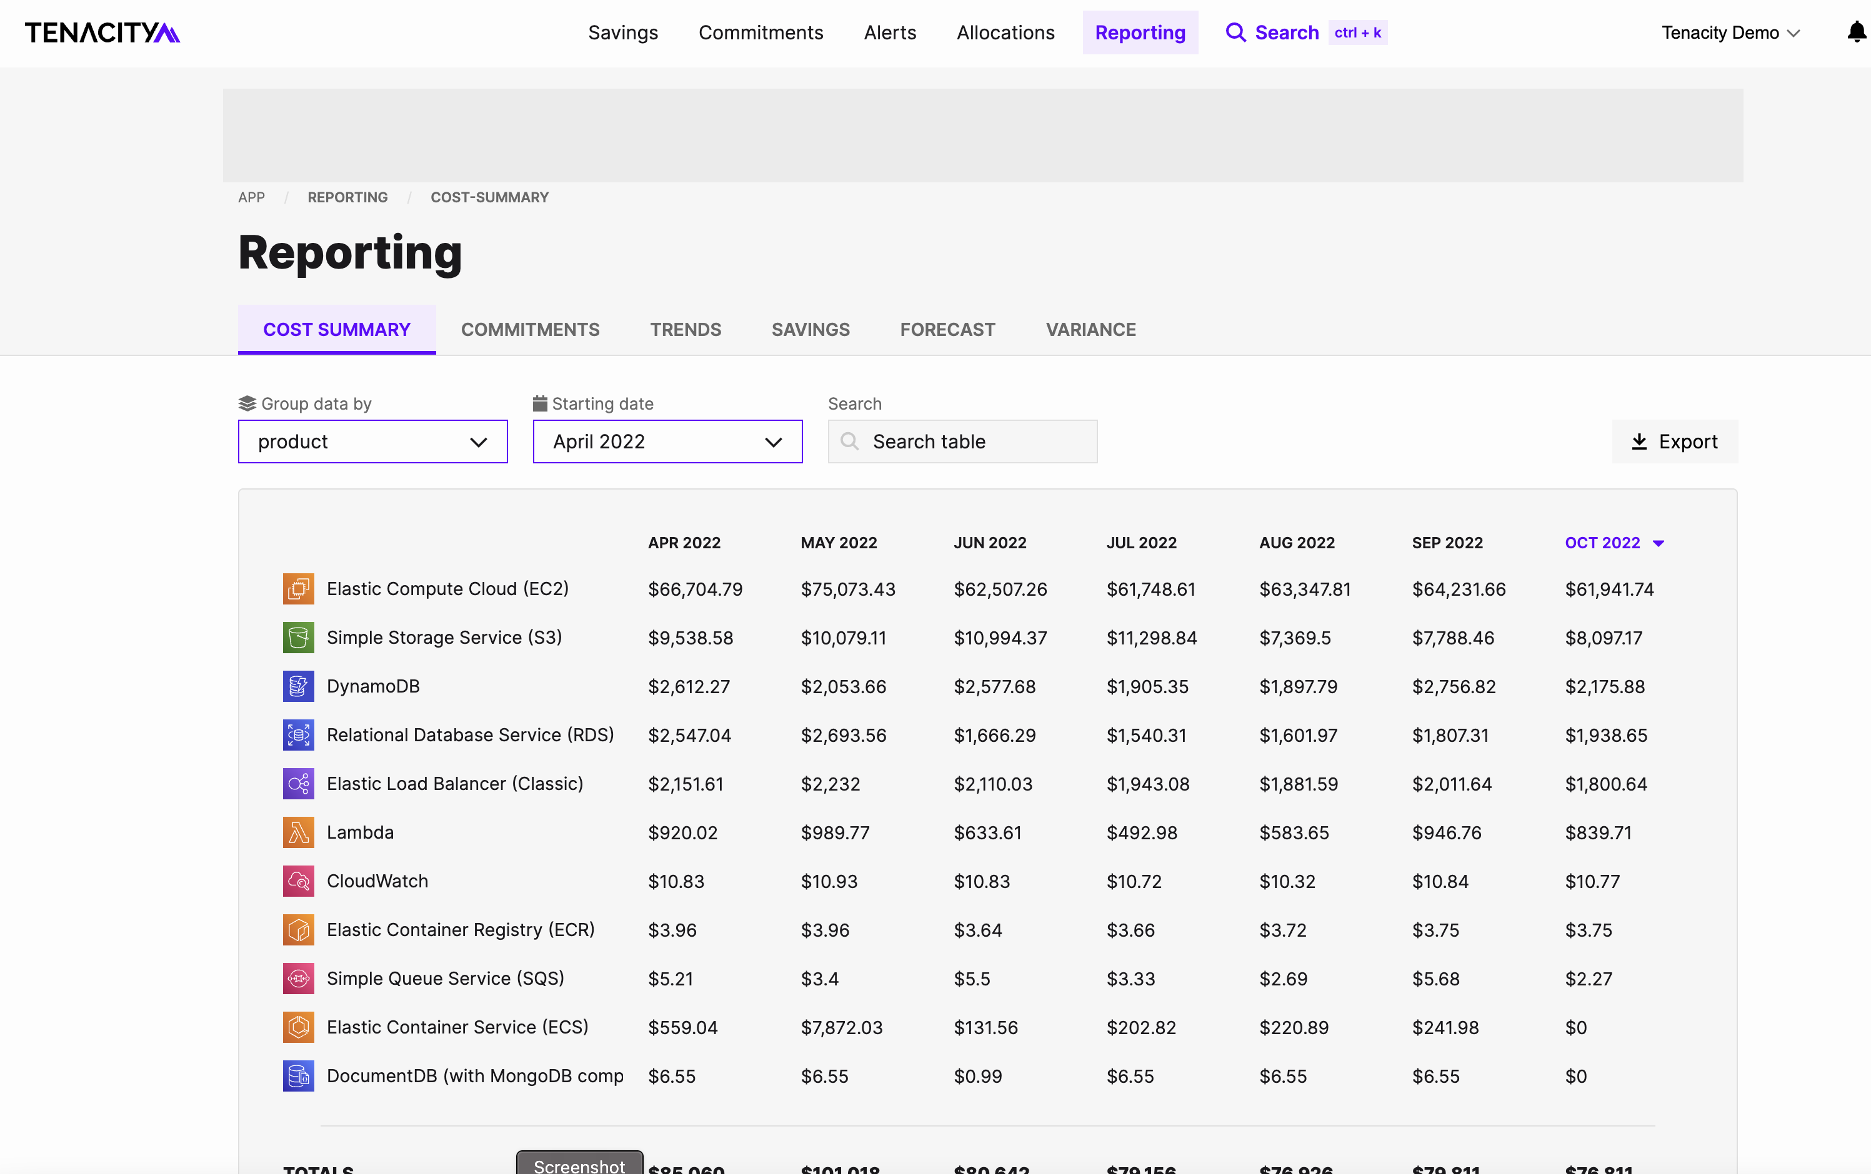
Task: Click the CloudWatch service icon
Action: click(x=298, y=881)
